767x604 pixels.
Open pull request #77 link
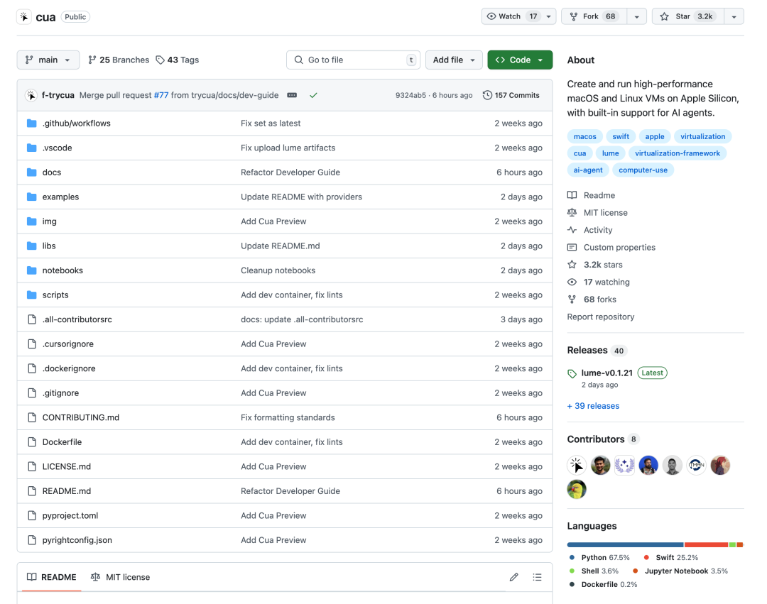coord(161,95)
